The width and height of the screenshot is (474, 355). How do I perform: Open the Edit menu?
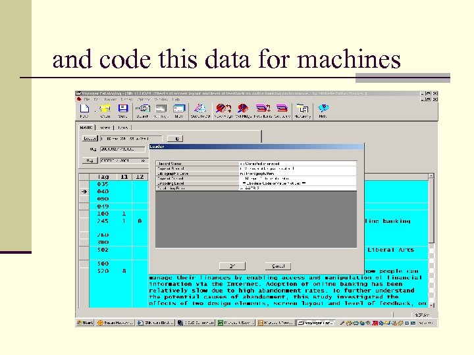(97, 99)
